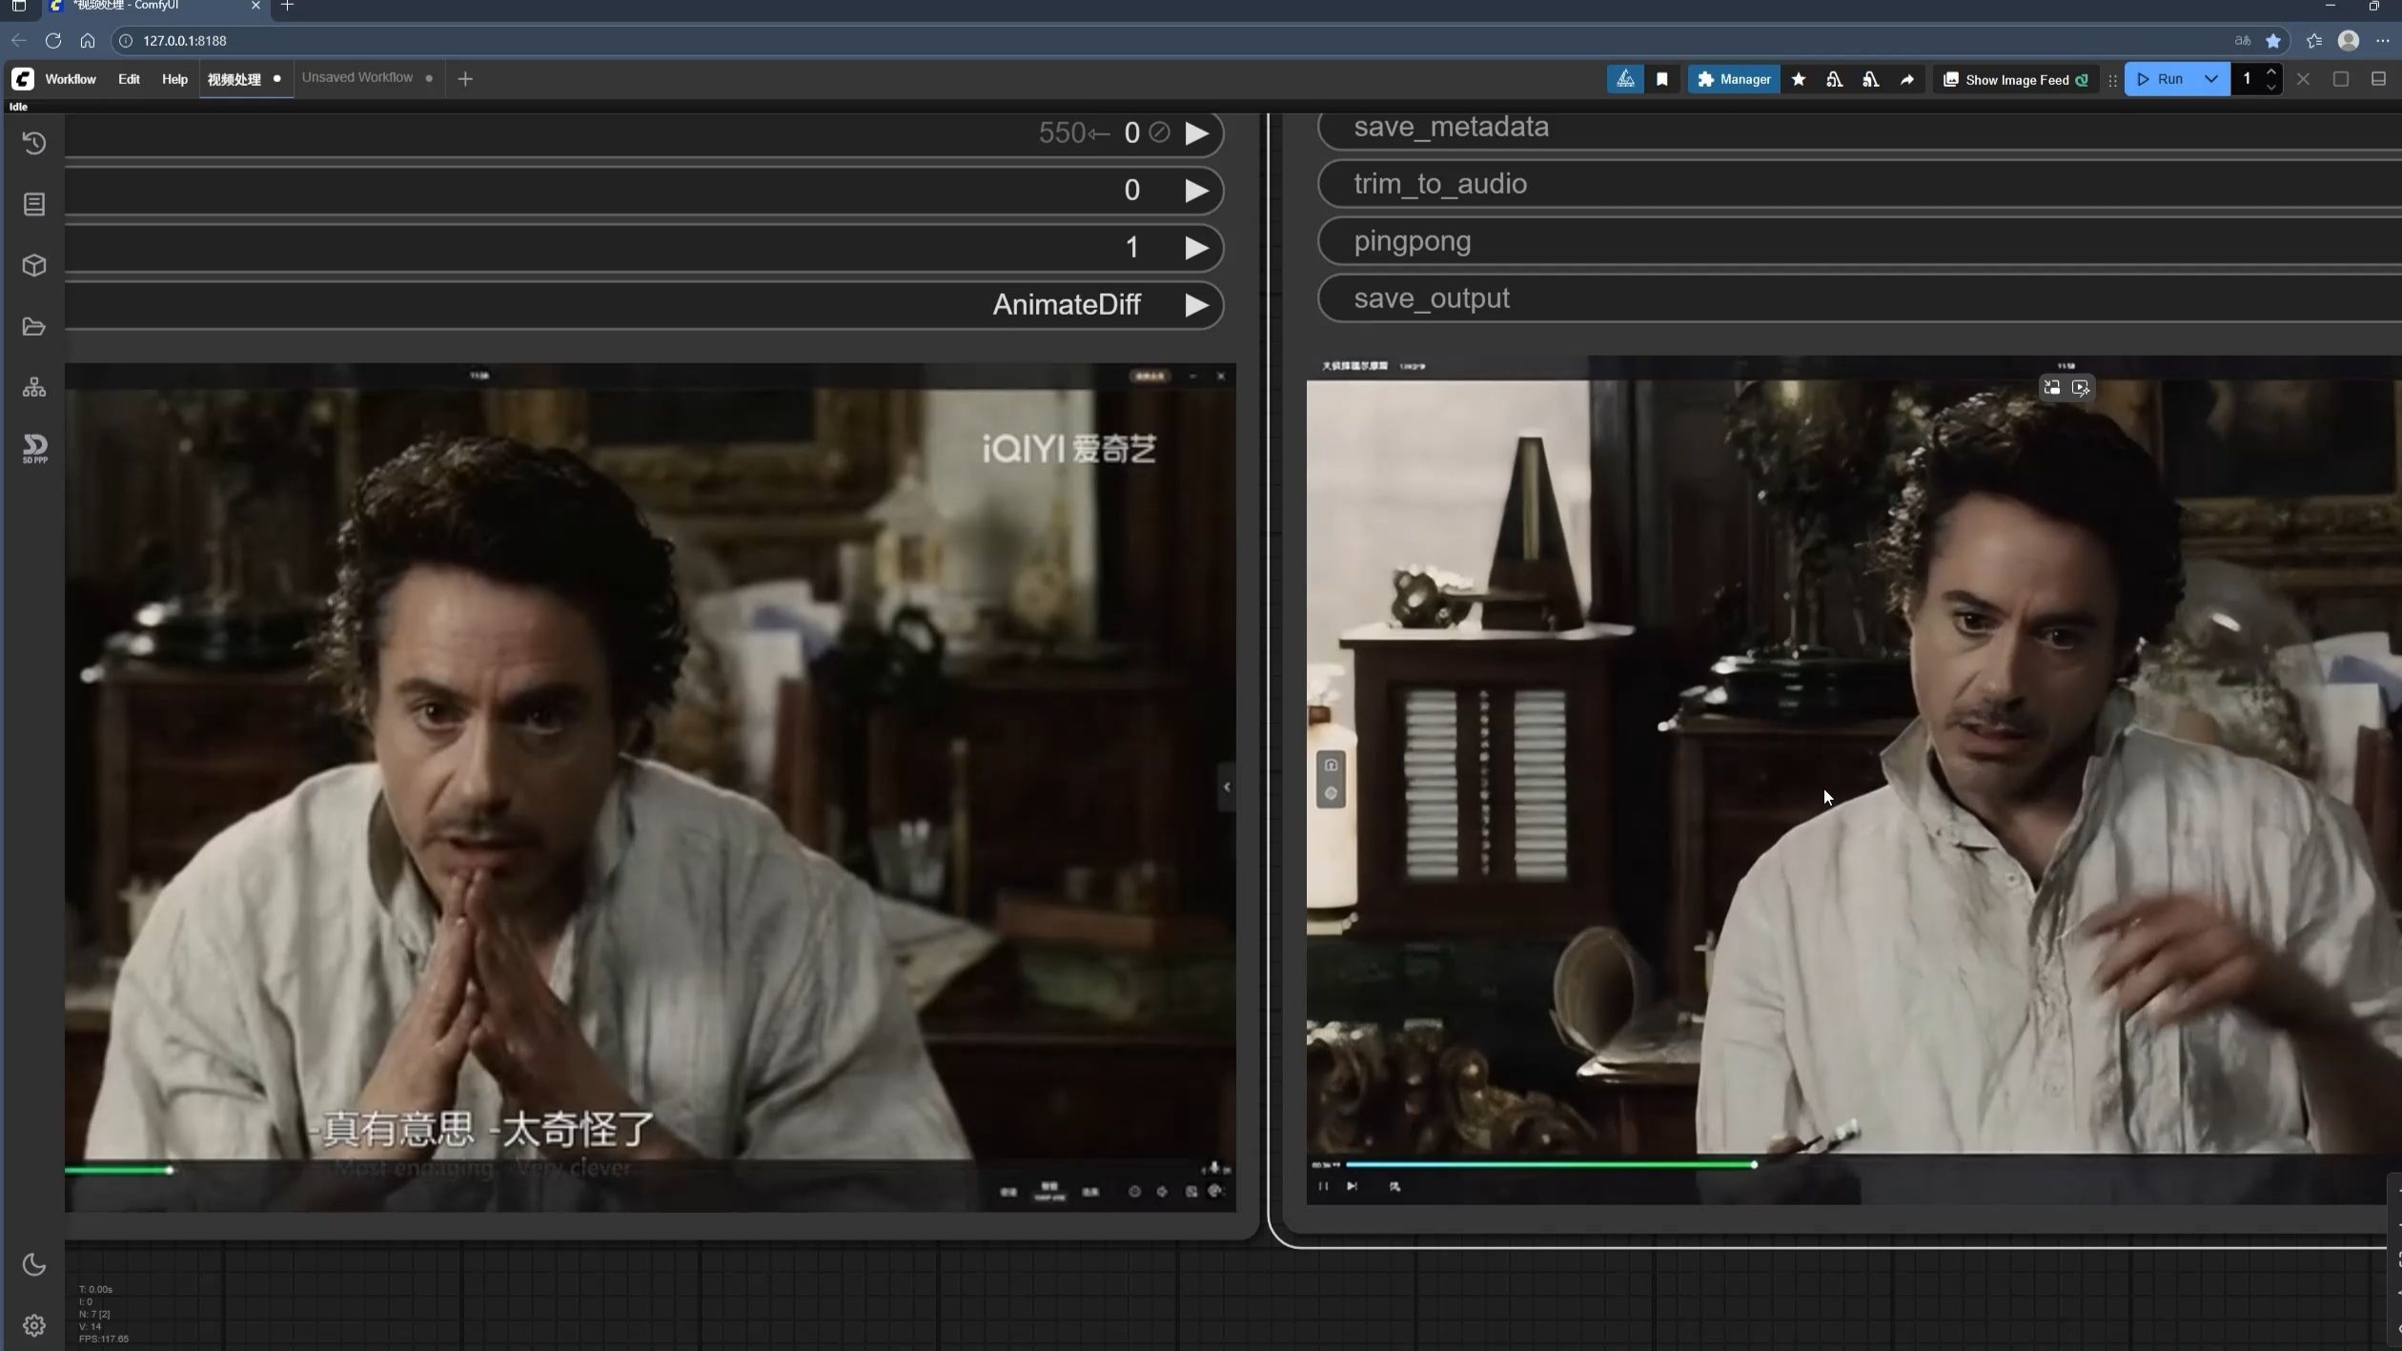2402x1351 pixels.
Task: Increment the row value 1 arrow
Action: click(x=1197, y=248)
